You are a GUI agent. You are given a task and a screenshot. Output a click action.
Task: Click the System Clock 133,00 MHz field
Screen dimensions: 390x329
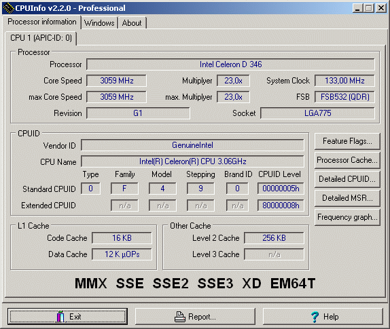click(x=344, y=81)
